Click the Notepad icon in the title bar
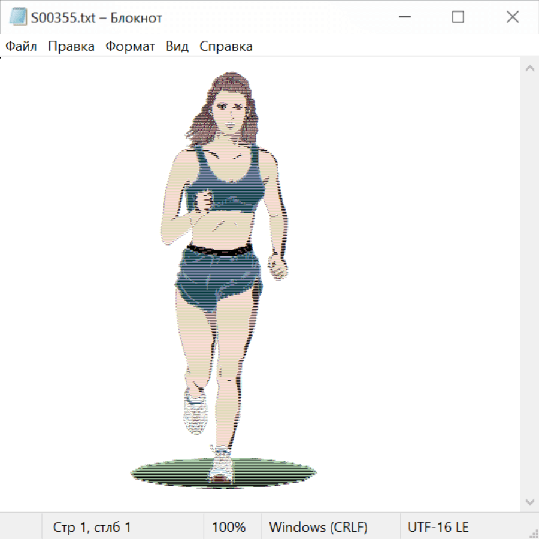 pos(18,17)
